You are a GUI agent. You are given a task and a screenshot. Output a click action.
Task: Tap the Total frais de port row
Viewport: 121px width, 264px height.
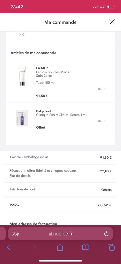pos(61,190)
